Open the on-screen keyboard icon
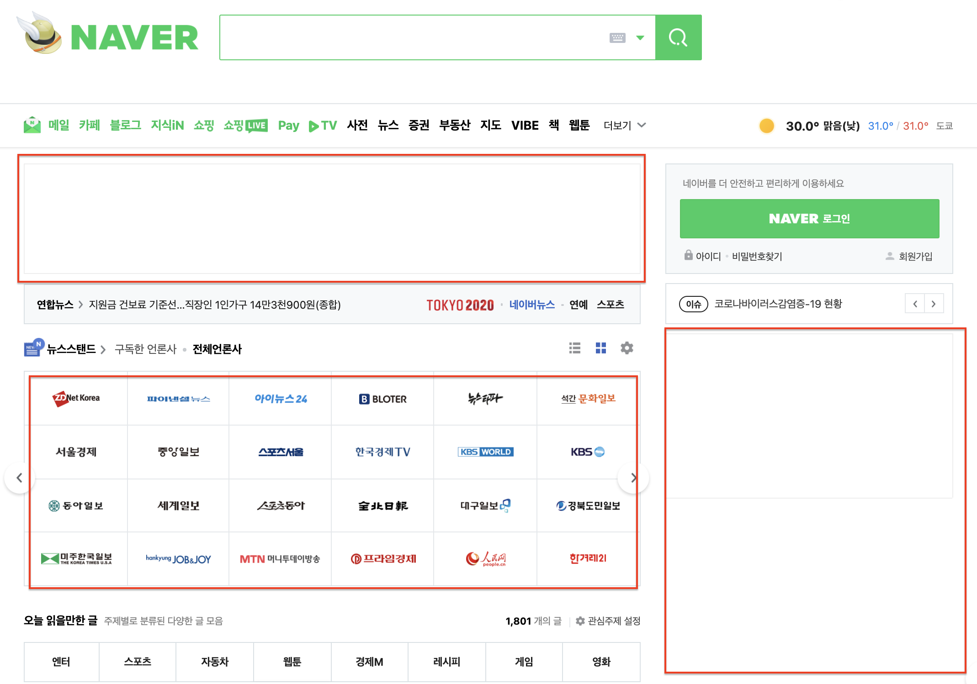Image resolution: width=977 pixels, height=684 pixels. tap(617, 38)
